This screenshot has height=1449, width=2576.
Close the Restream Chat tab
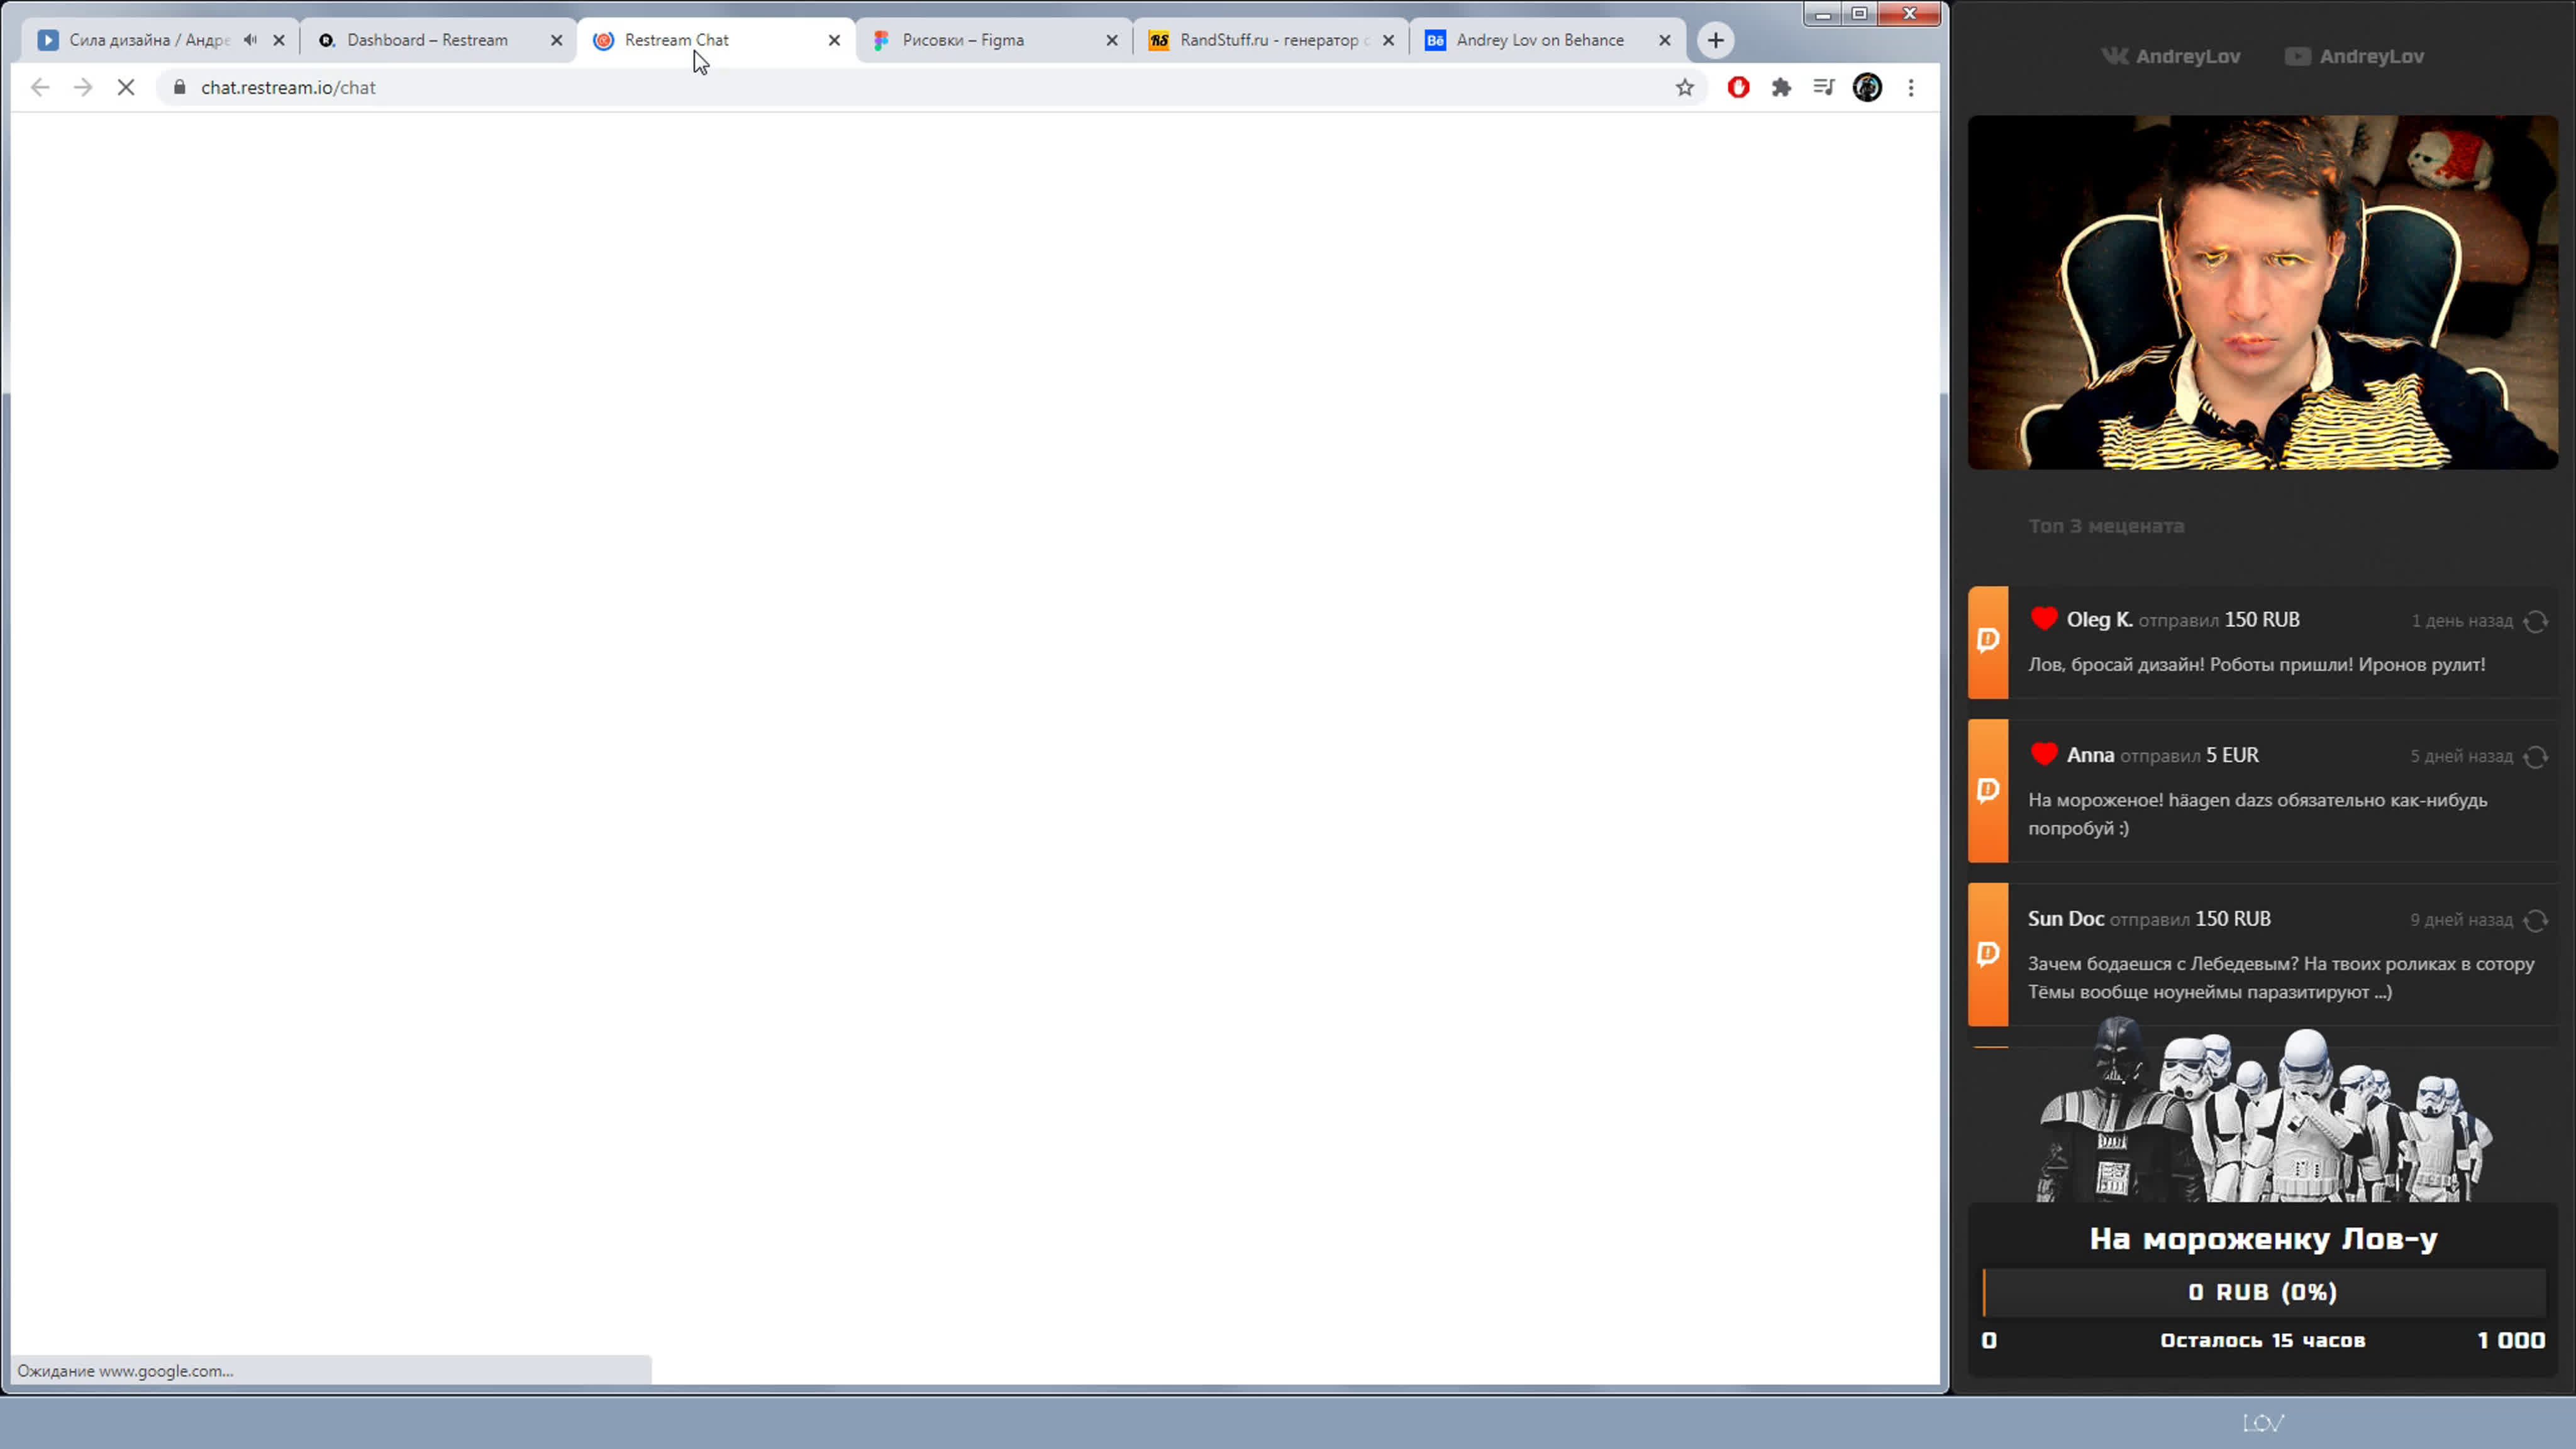834,40
